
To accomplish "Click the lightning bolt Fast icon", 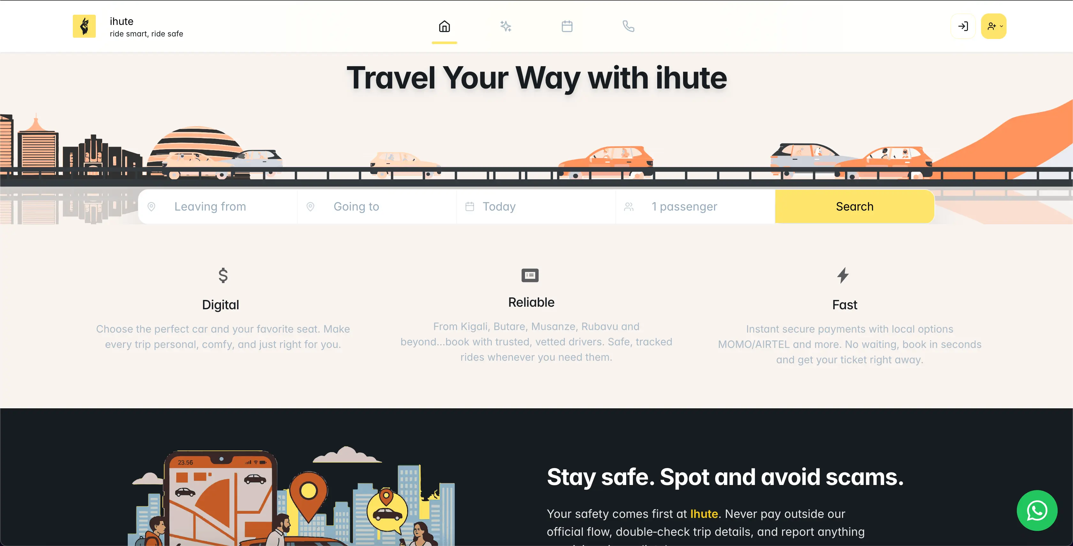I will tap(843, 275).
